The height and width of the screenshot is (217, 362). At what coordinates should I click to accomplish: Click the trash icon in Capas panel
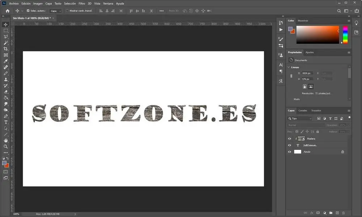343,213
